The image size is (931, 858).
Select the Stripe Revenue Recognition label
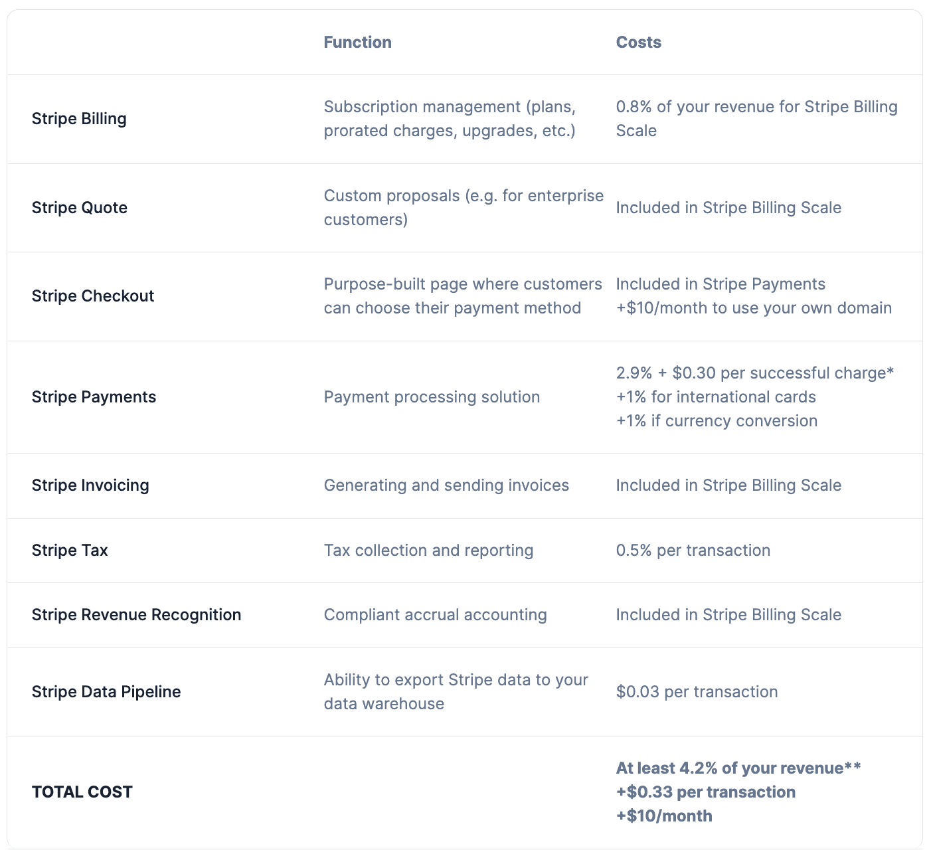pyautogui.click(x=136, y=615)
